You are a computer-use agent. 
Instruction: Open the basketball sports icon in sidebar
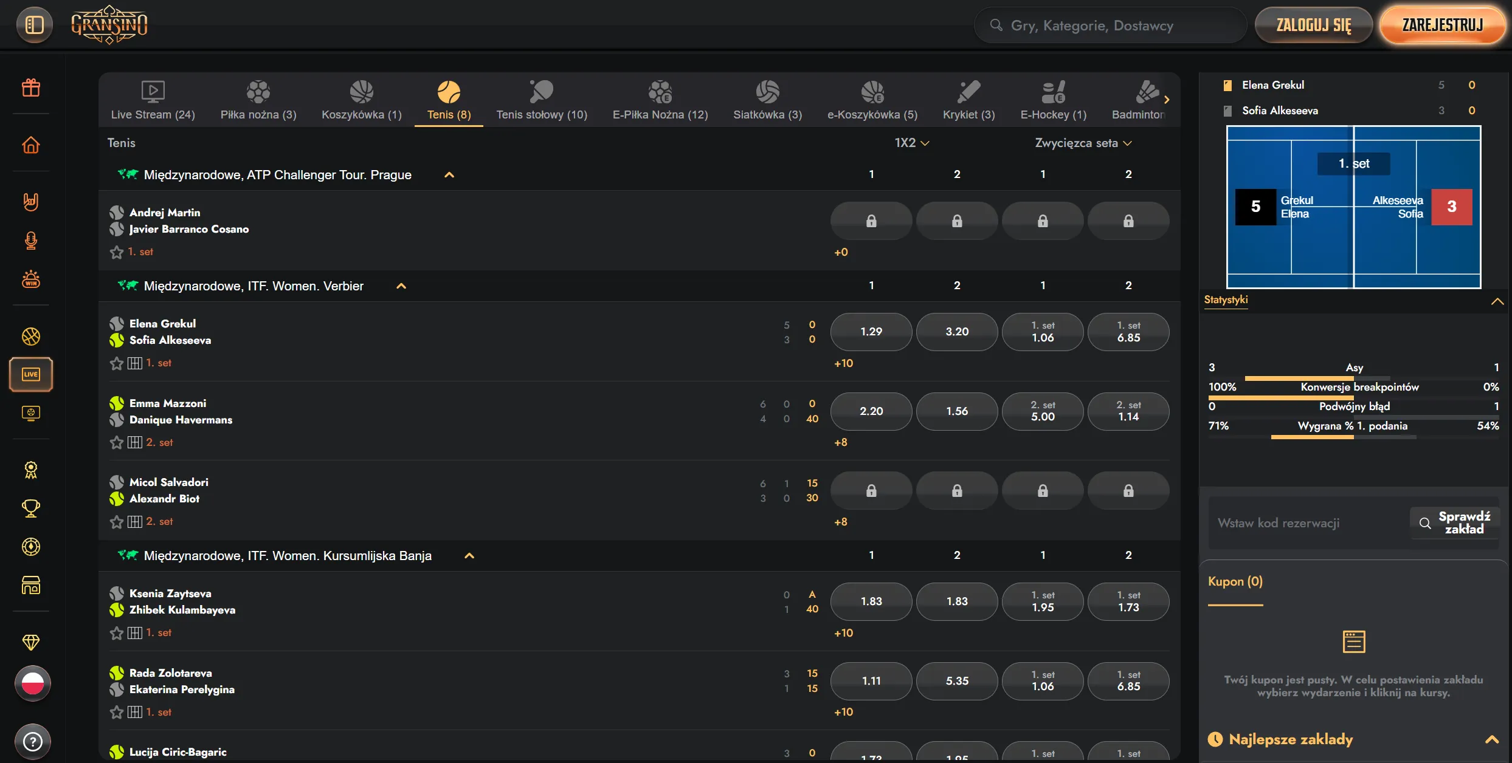pyautogui.click(x=31, y=336)
